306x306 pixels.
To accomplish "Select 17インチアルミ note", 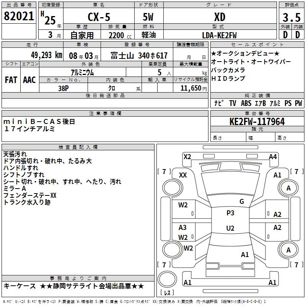I will [29, 129].
